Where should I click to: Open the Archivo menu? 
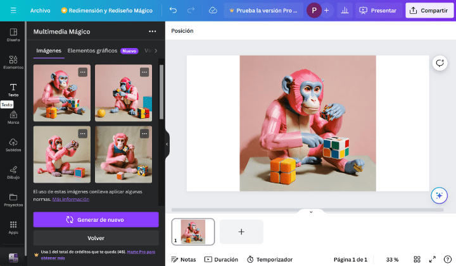40,11
